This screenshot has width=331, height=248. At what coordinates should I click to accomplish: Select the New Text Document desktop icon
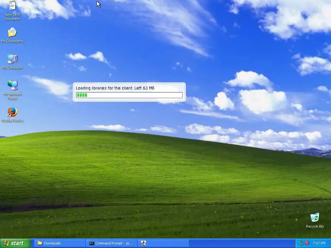[12, 11]
